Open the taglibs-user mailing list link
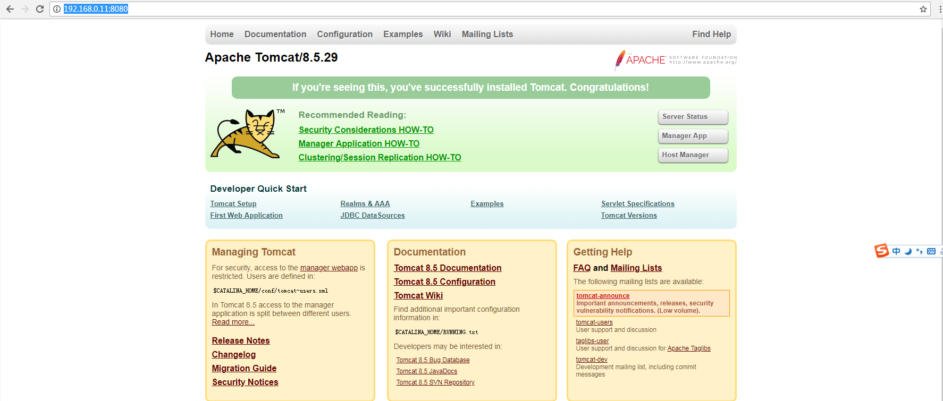The width and height of the screenshot is (943, 401). click(592, 341)
